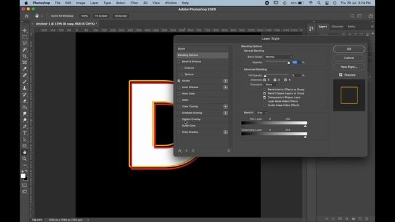Add another Stroke effect with plus button
This screenshot has height=222, width=395.
click(225, 81)
